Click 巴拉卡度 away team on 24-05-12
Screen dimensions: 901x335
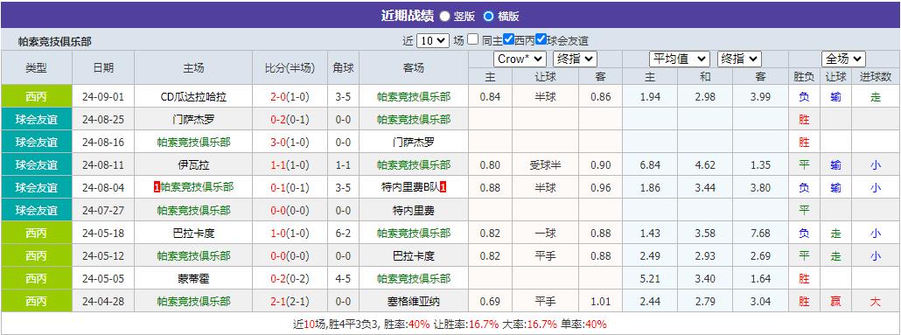coord(414,255)
